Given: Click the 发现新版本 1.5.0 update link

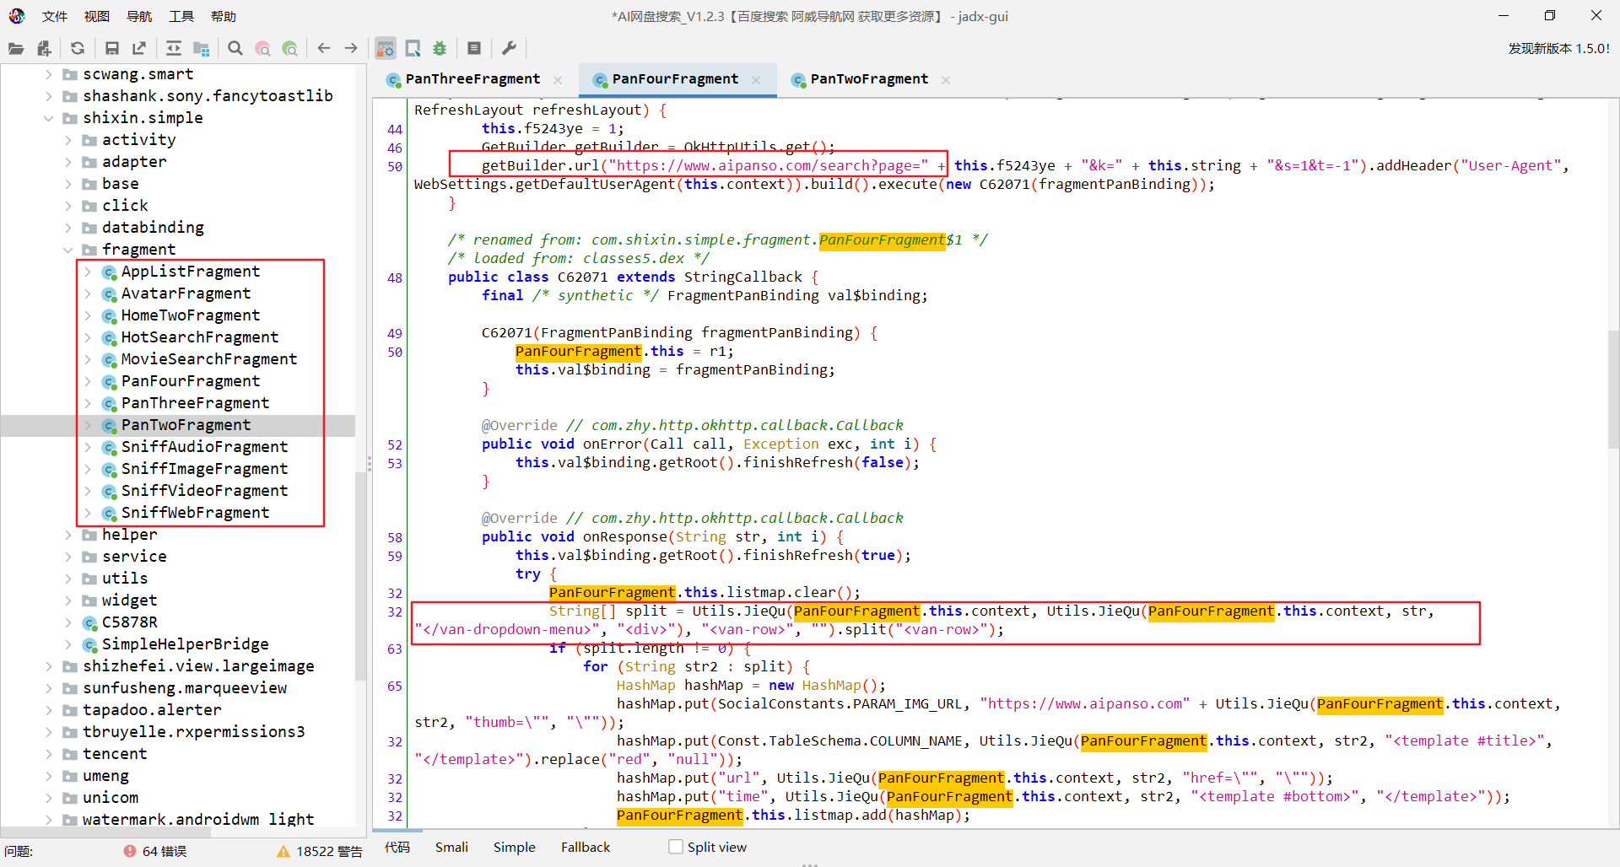Looking at the screenshot, I should coord(1558,49).
